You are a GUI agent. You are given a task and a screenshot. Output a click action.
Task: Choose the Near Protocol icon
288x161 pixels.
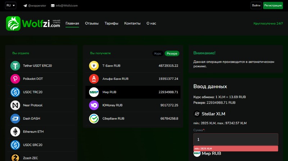pos(15,105)
